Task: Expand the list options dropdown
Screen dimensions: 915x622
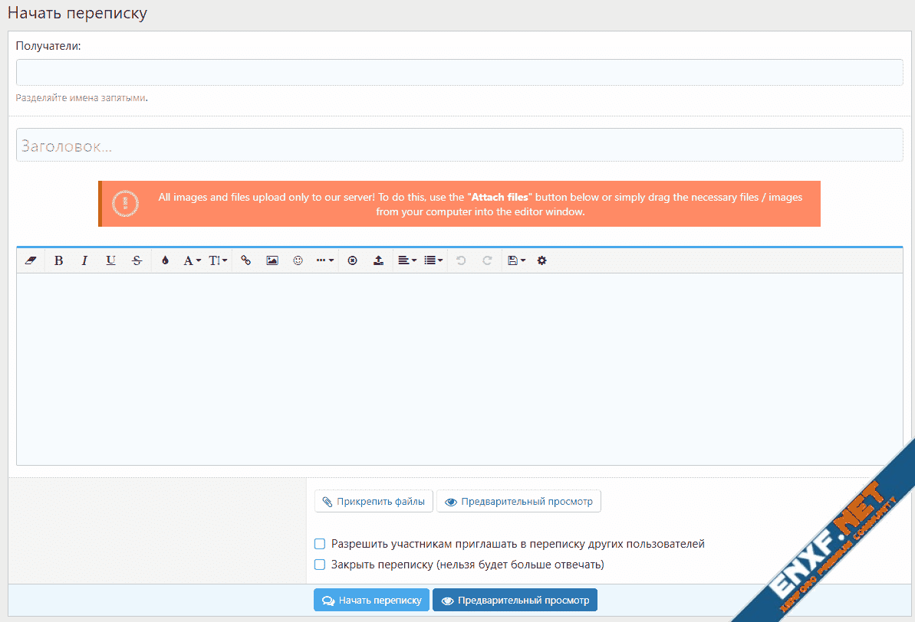Action: (433, 260)
